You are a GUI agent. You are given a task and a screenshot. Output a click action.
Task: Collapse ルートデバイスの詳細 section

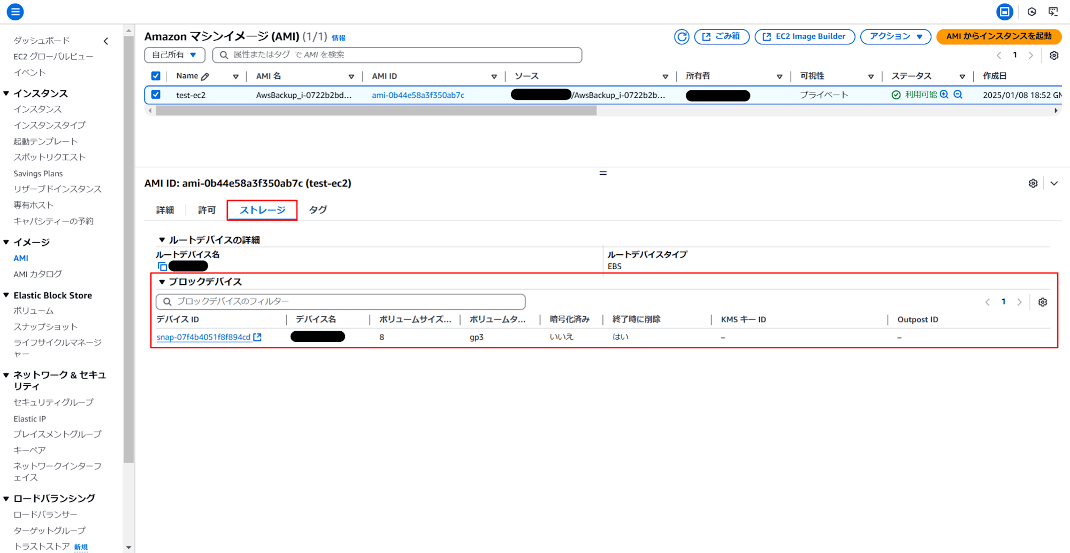pyautogui.click(x=162, y=240)
